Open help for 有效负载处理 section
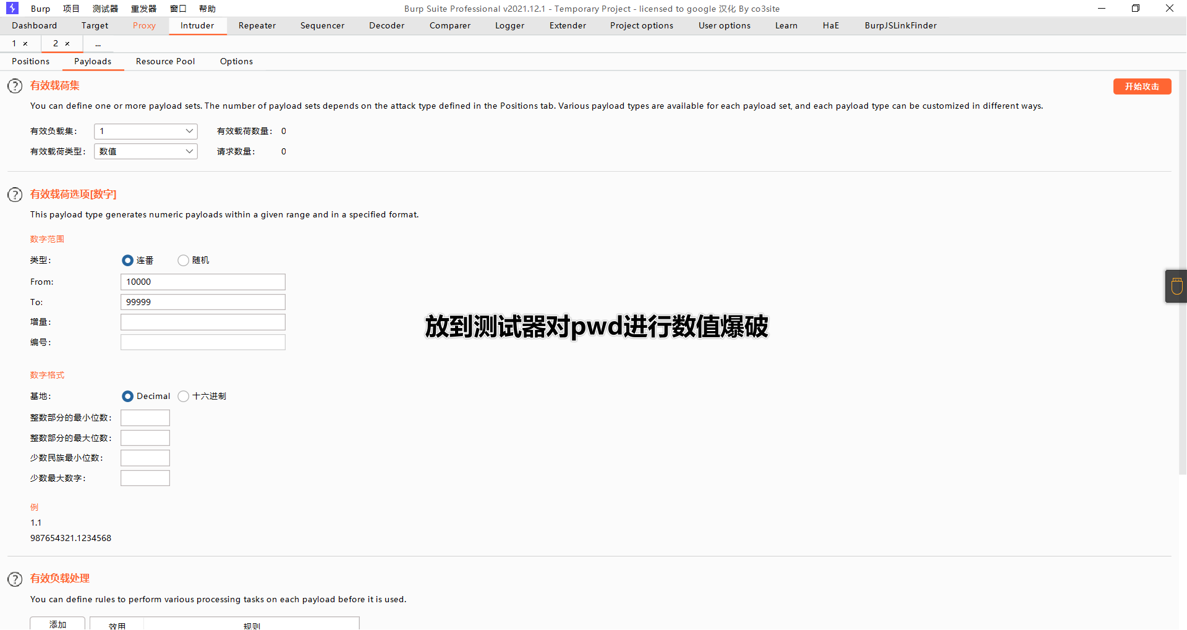1187x630 pixels. click(x=15, y=579)
